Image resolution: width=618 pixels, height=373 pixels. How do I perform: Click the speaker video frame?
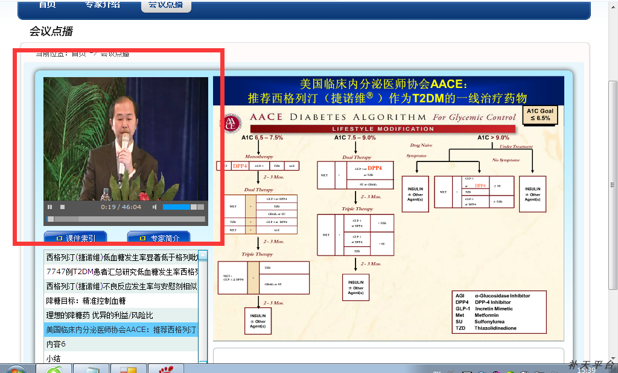[126, 139]
